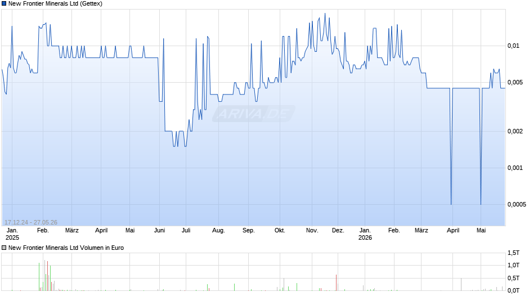The width and height of the screenshot is (529, 296).
Task: Click the Okt. month axis label
Action: (x=280, y=231)
